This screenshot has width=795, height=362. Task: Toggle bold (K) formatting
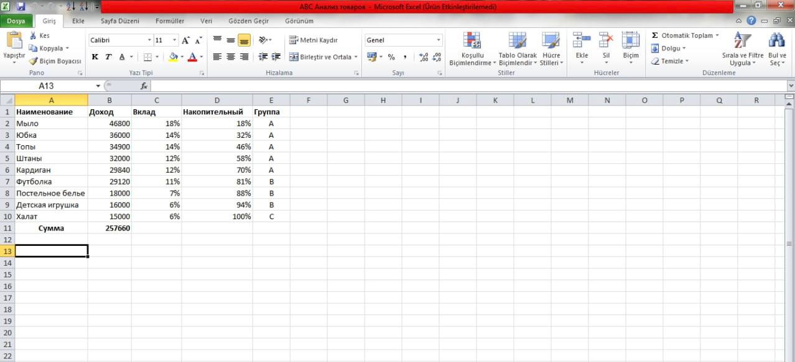(x=95, y=57)
